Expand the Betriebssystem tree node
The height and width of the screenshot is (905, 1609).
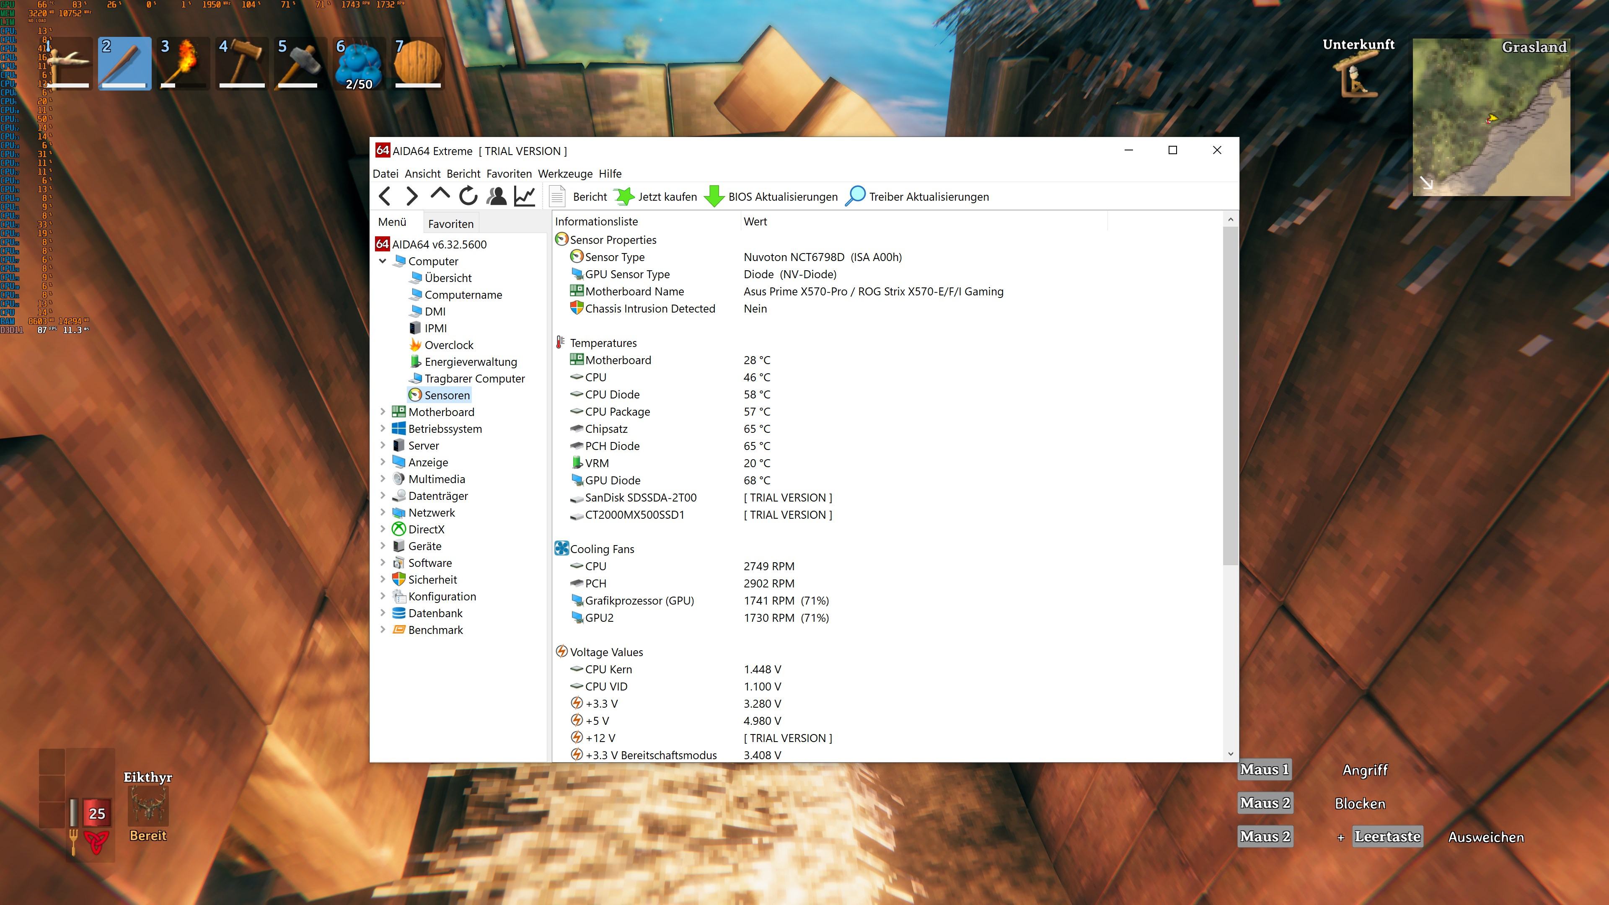[383, 429]
